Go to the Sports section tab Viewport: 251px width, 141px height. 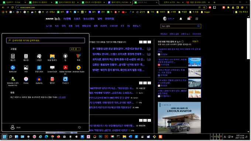[77, 19]
